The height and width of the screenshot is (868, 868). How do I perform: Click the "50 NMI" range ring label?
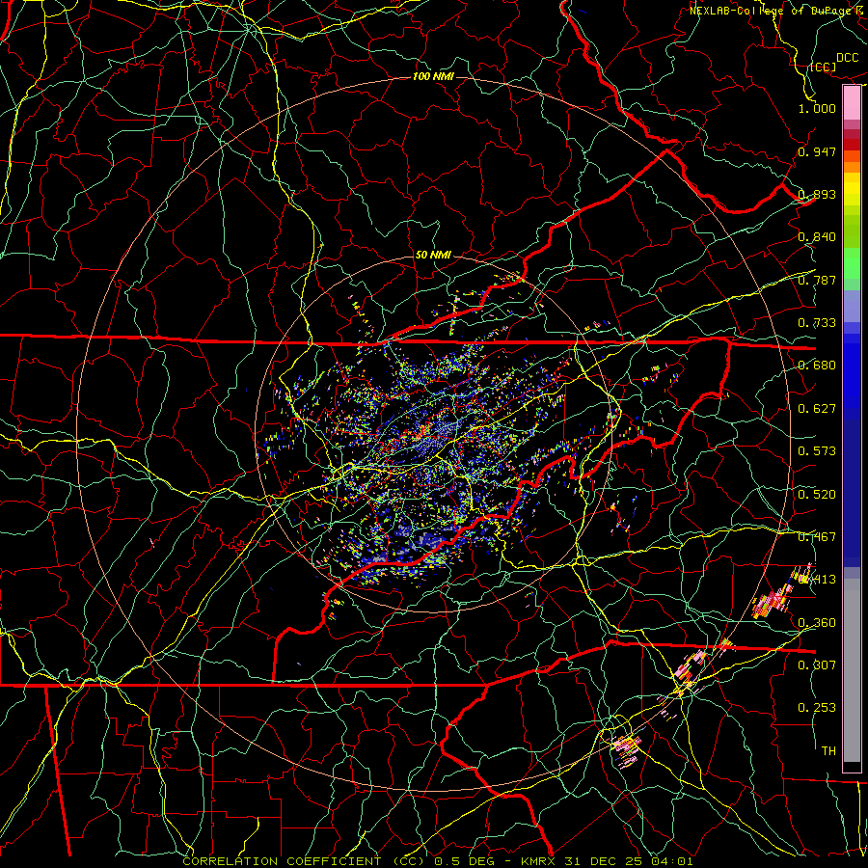[433, 256]
